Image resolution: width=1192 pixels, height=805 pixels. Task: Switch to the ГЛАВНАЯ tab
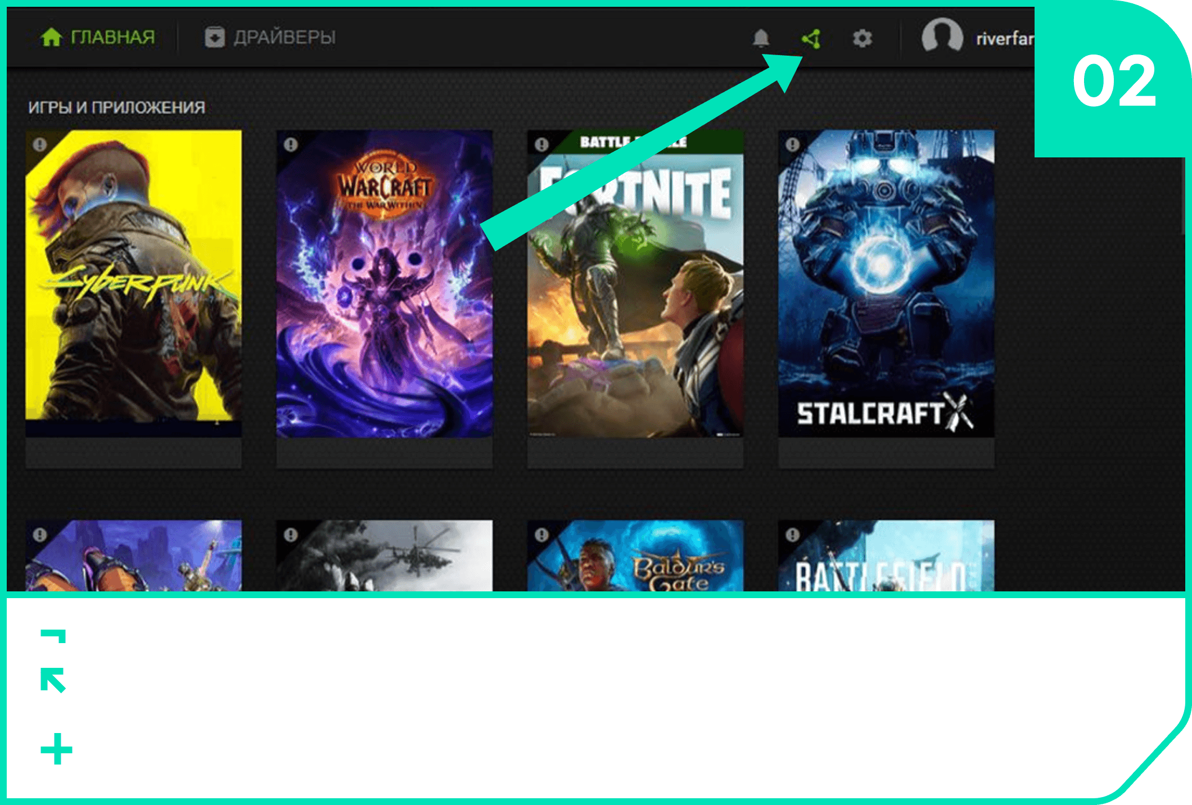pos(112,37)
